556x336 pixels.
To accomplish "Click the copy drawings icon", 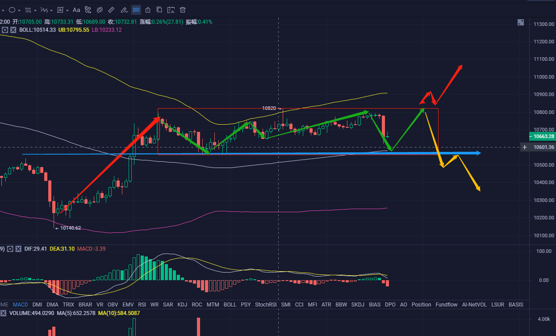I will click(x=159, y=10).
